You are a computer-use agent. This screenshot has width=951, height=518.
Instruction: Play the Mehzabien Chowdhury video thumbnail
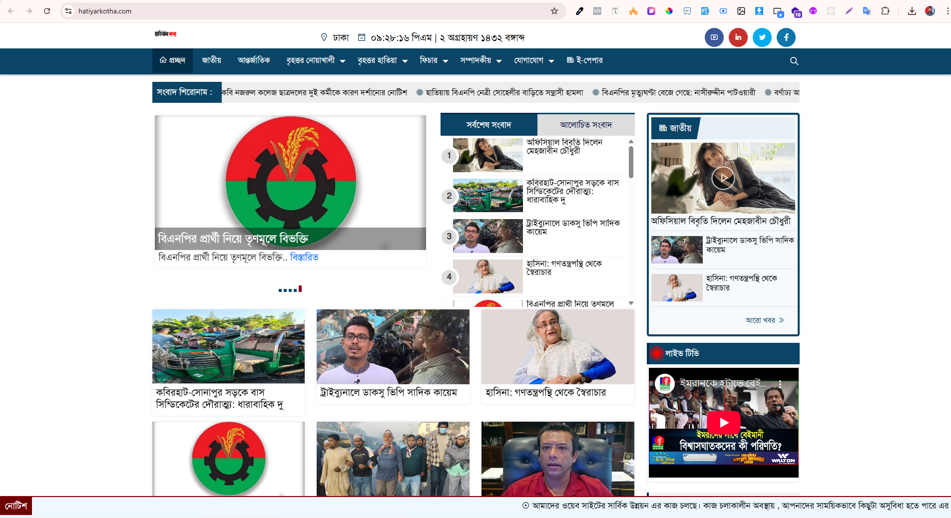pos(722,178)
